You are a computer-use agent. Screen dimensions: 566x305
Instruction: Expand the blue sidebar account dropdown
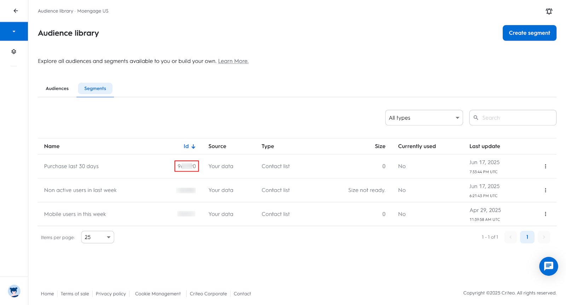click(x=14, y=31)
